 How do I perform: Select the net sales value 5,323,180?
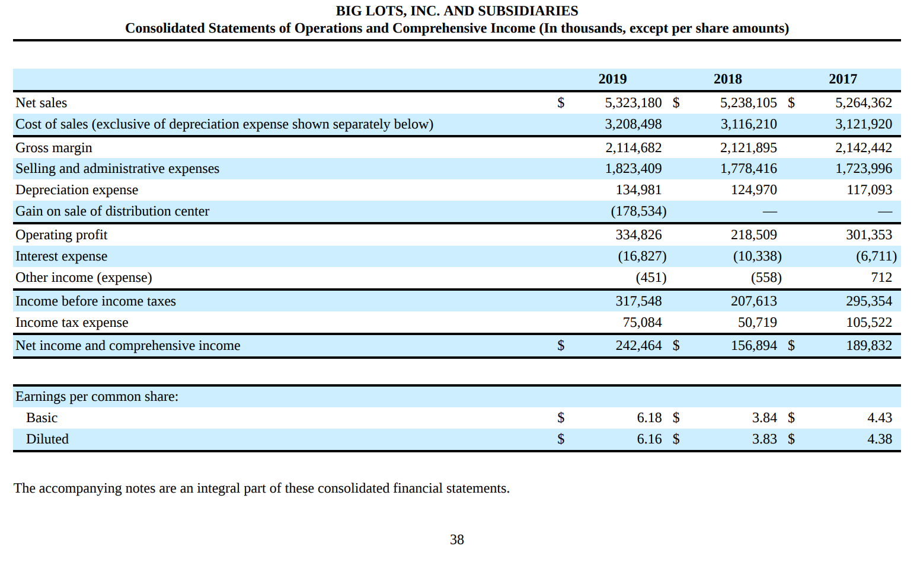point(633,102)
